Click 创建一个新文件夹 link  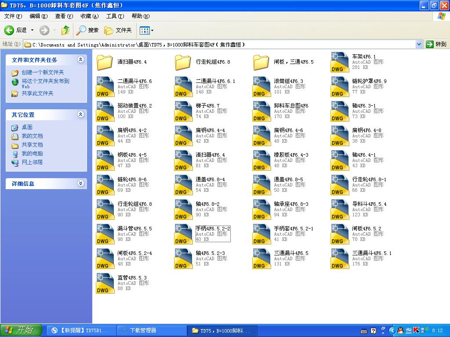[43, 72]
